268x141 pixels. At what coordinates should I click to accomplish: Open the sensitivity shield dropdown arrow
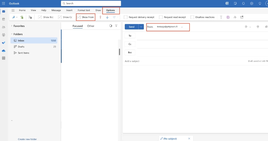click(x=250, y=27)
